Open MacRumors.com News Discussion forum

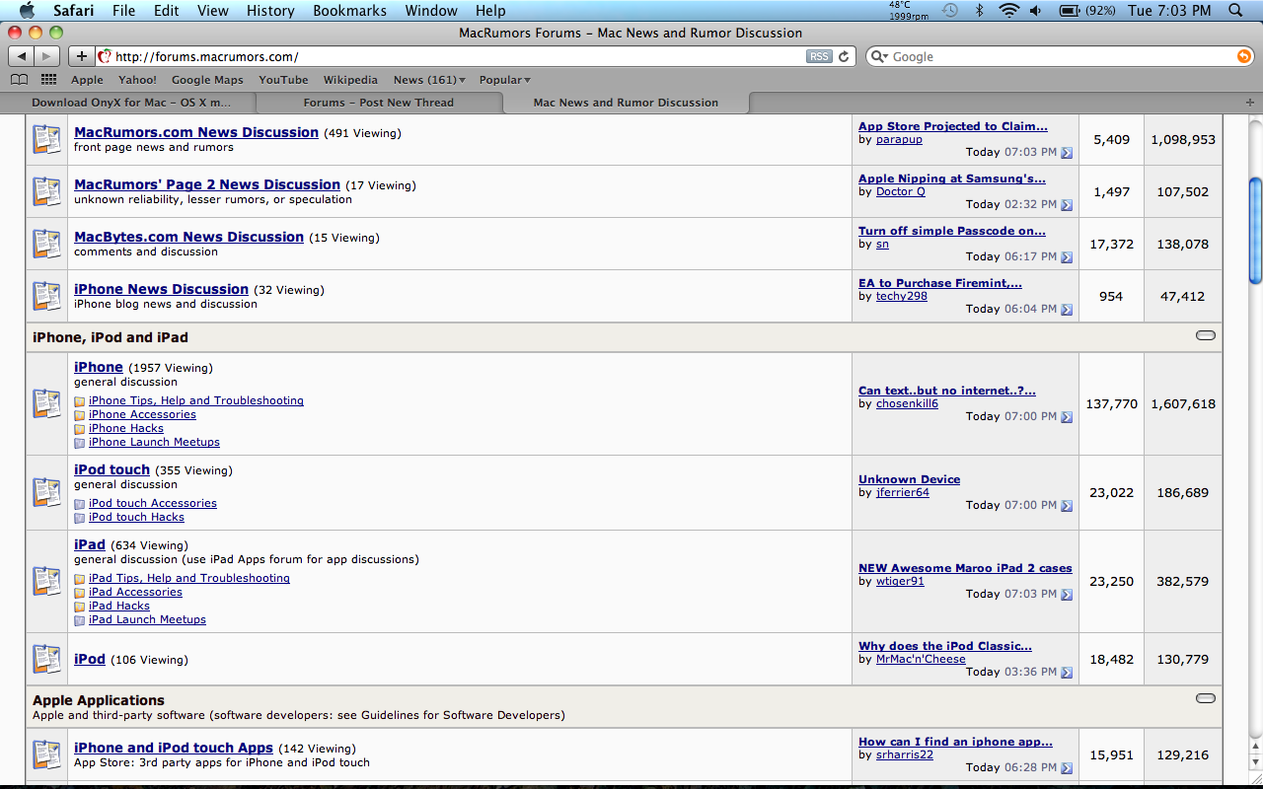pos(196,132)
